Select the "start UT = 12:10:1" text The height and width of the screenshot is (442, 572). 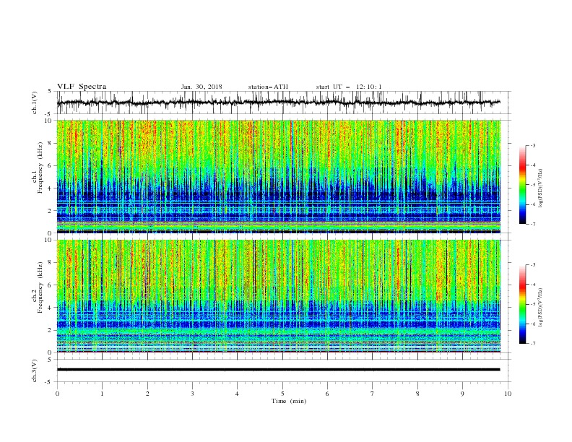349,87
